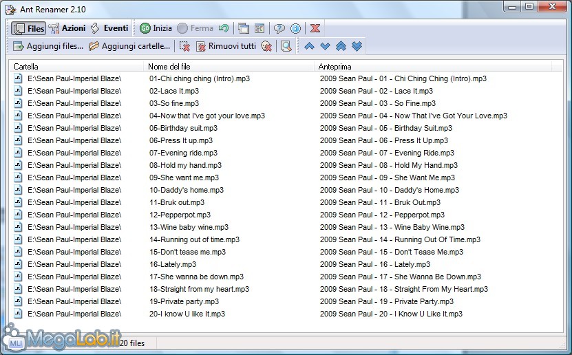Select file 01-Chi ching ching (Intro).mp3
Image resolution: width=572 pixels, height=355 pixels.
point(200,78)
